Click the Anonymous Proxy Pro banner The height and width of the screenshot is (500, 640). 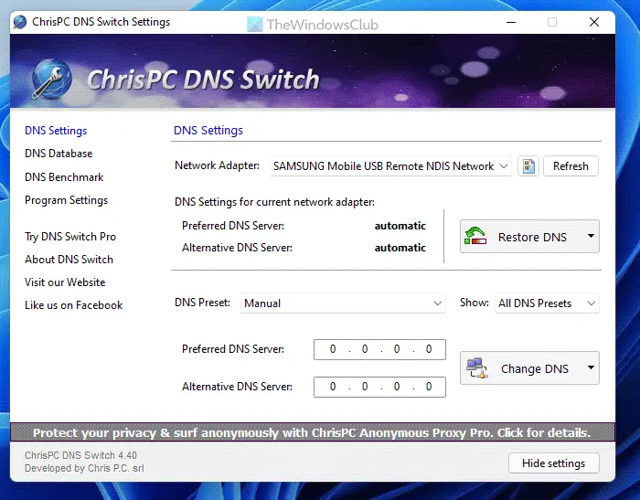point(313,432)
